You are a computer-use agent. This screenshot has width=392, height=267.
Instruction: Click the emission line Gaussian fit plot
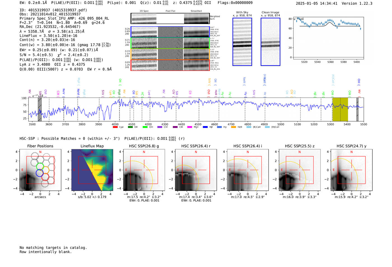coord(328,38)
